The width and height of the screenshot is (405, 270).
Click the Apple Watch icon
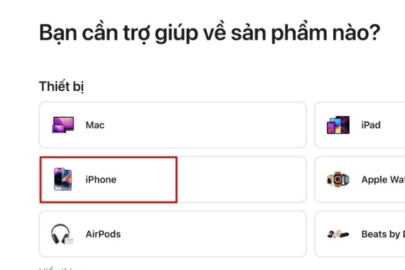point(338,179)
